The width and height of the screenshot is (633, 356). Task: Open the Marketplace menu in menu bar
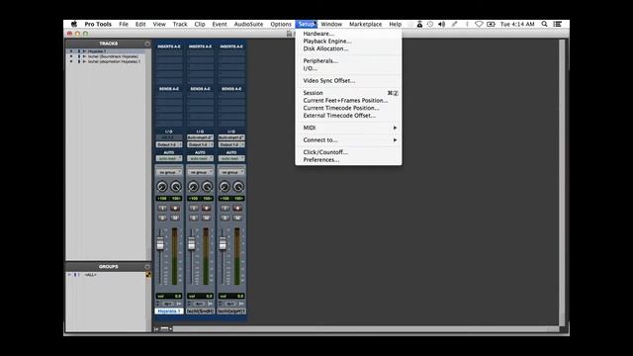365,24
